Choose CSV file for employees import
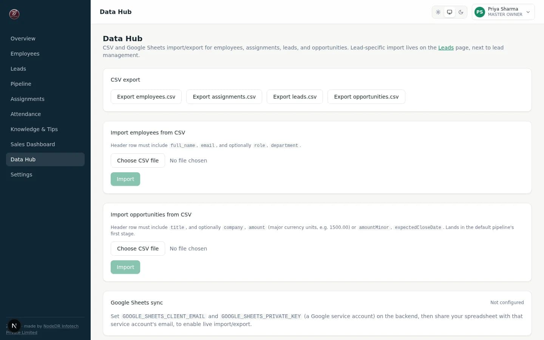This screenshot has width=544, height=340. (x=138, y=161)
